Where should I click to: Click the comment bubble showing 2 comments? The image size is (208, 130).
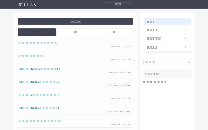128,99
